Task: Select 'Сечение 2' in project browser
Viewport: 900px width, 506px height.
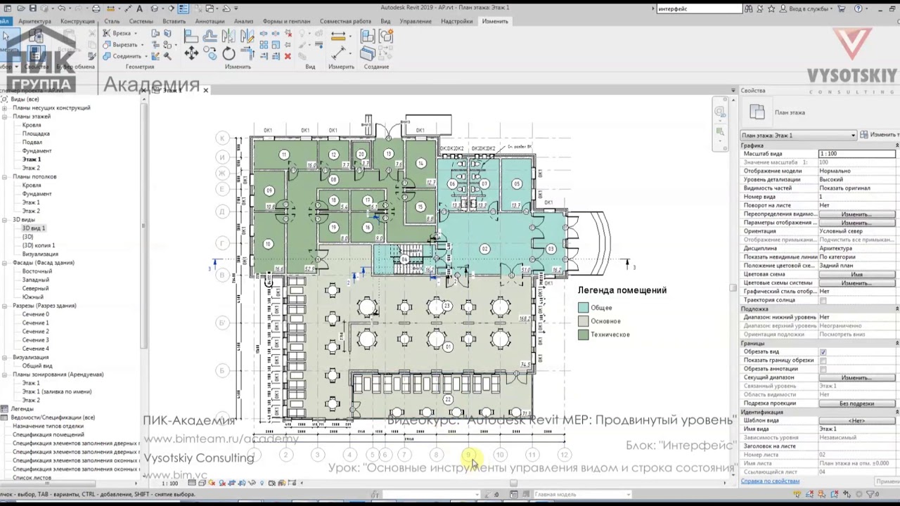Action: tap(36, 332)
